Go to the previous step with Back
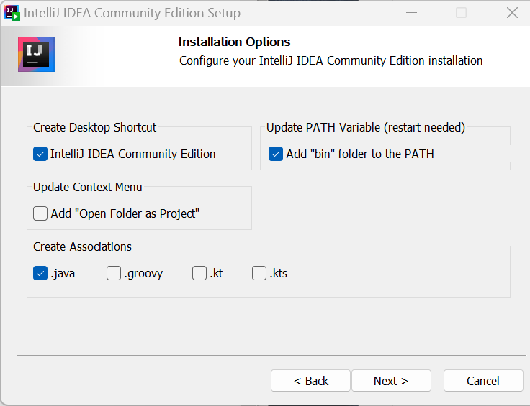 click(310, 381)
